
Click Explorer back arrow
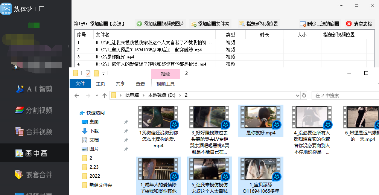pyautogui.click(x=77, y=96)
